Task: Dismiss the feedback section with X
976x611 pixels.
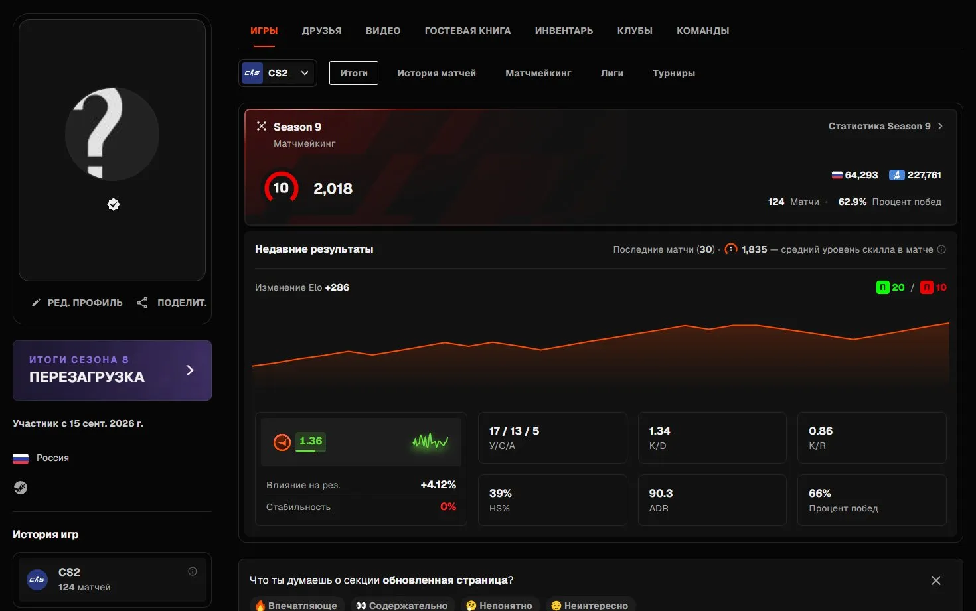Action: [x=936, y=580]
